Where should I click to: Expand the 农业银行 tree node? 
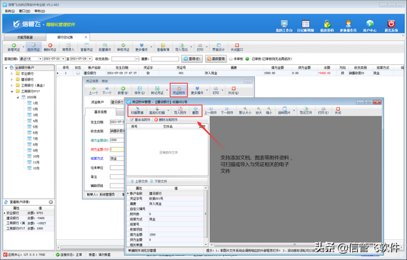coord(11,74)
